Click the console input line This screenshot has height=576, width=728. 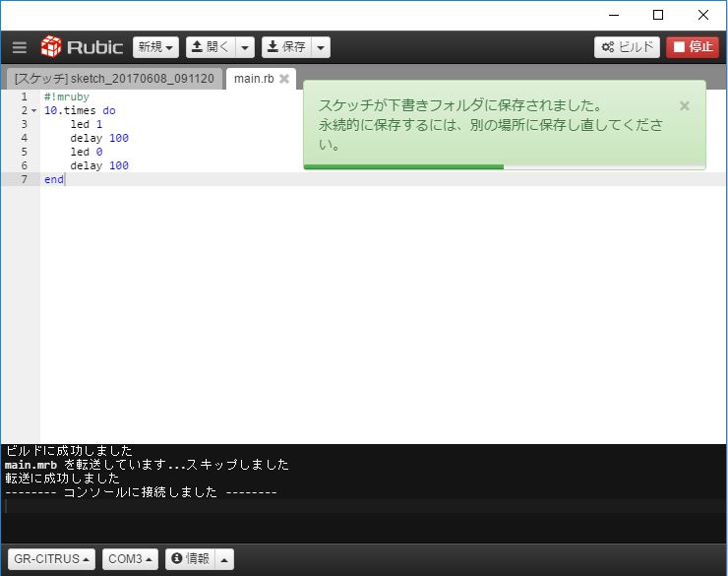tap(364, 506)
